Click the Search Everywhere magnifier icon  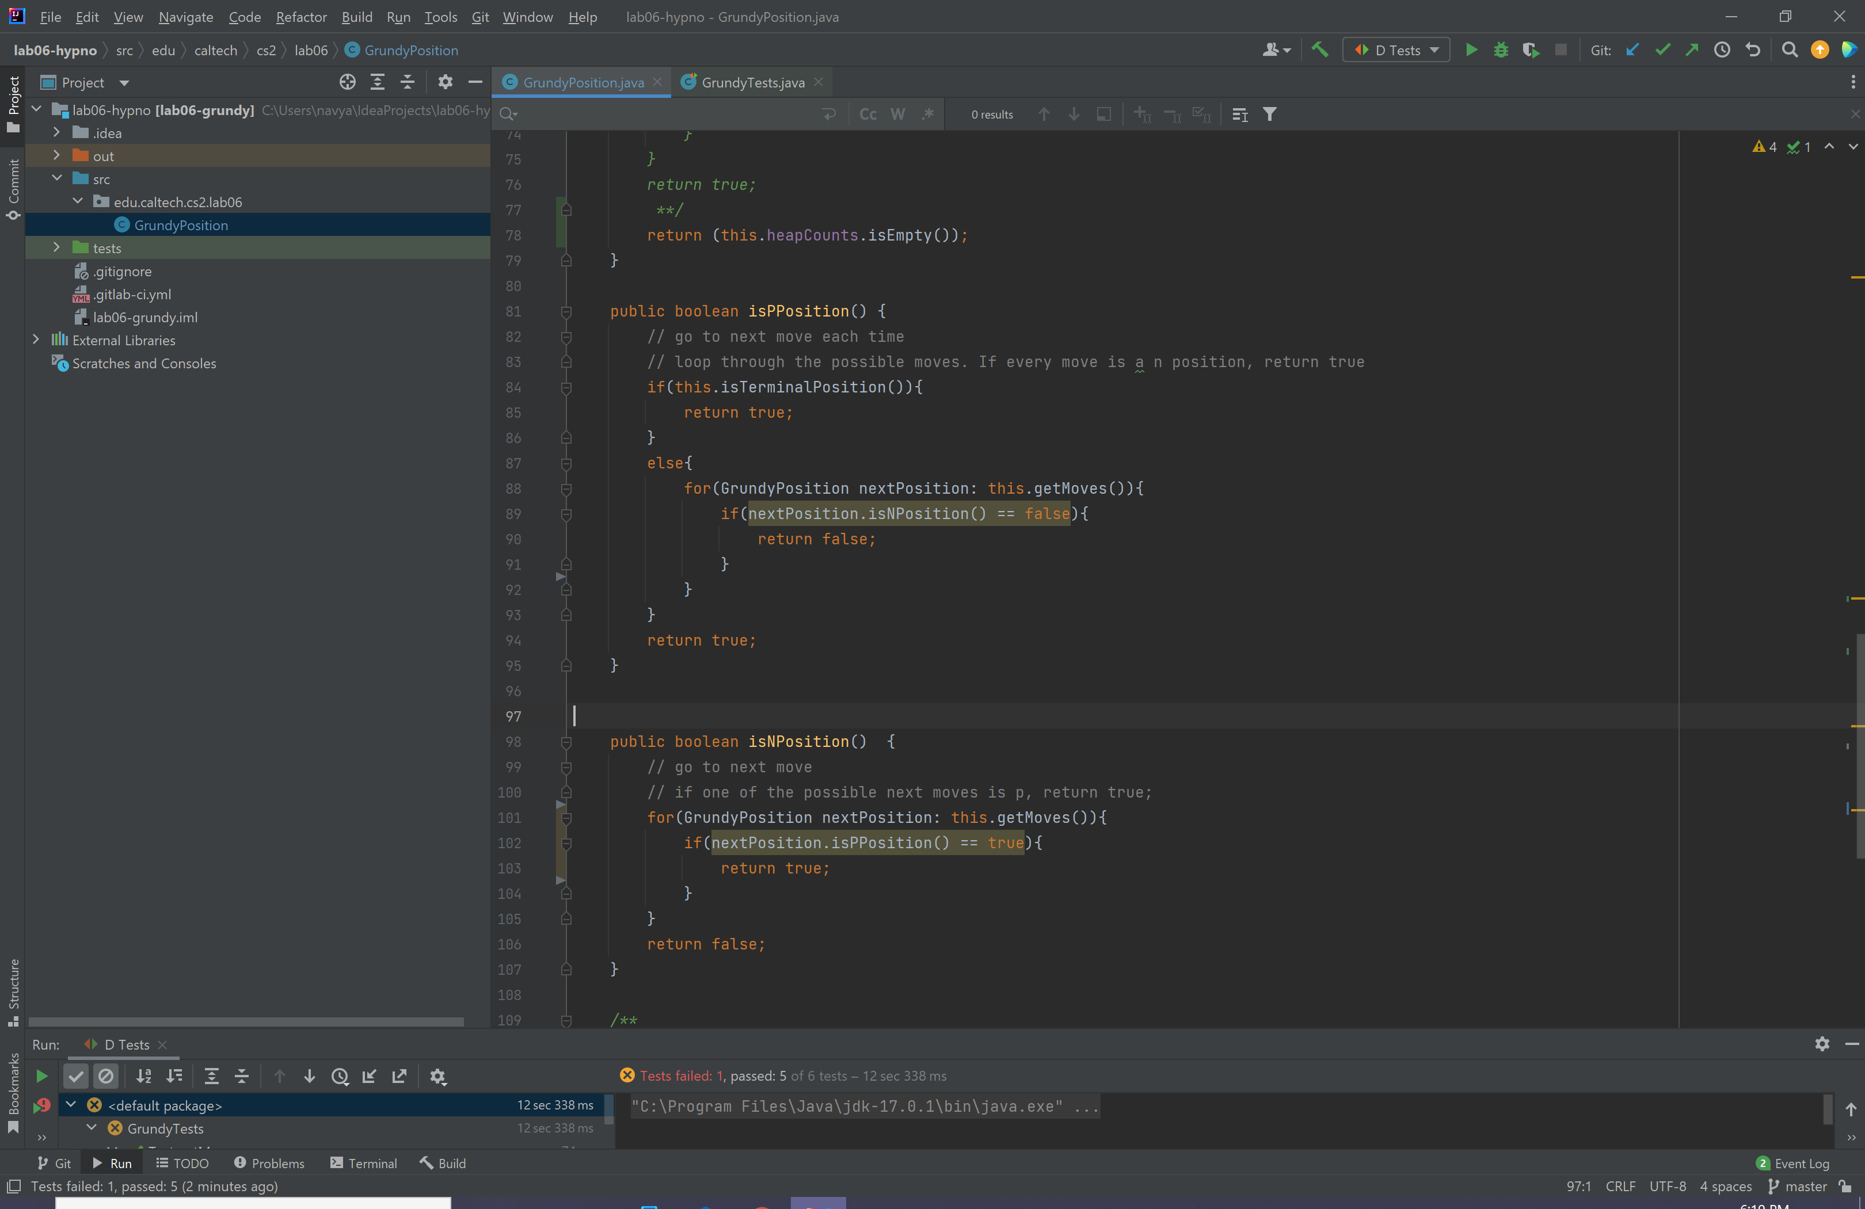(x=1789, y=50)
